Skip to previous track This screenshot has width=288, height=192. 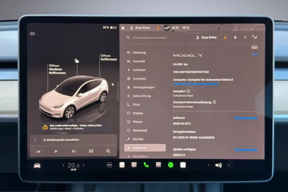tap(38, 152)
